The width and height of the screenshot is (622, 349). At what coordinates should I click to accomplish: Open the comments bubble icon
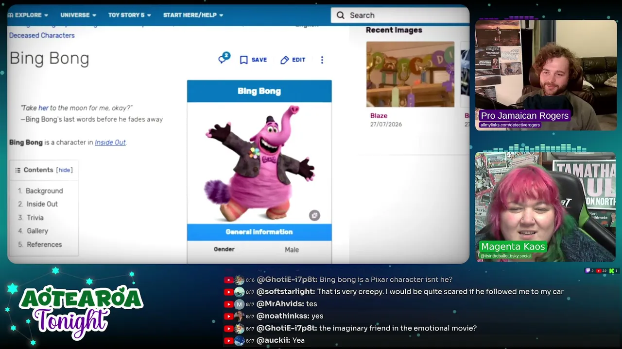(x=224, y=59)
